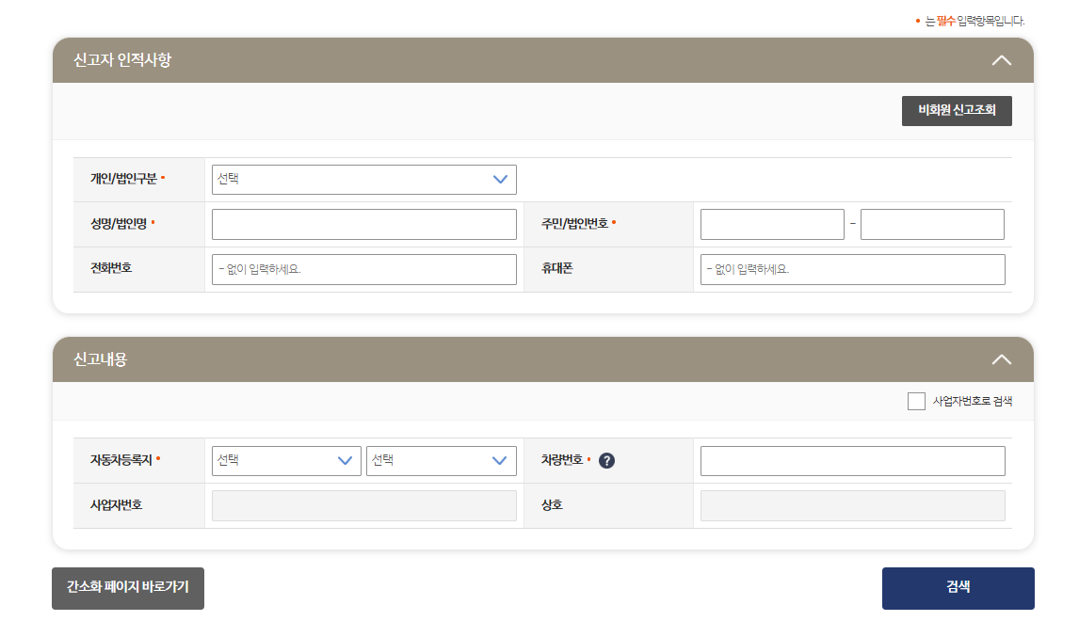Click the 검색 button
The height and width of the screenshot is (637, 1079).
click(958, 588)
